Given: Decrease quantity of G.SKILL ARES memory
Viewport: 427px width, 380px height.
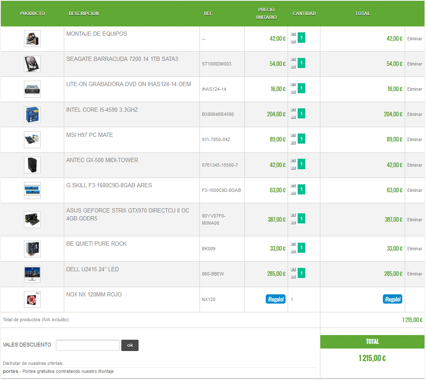Looking at the screenshot, I should pyautogui.click(x=294, y=194).
